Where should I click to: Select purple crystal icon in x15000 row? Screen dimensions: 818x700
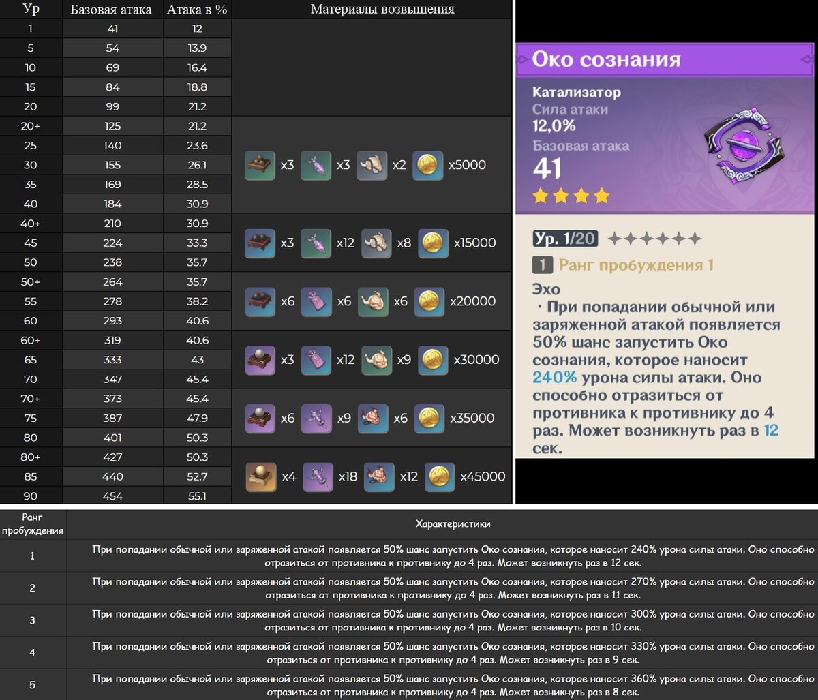pos(316,243)
